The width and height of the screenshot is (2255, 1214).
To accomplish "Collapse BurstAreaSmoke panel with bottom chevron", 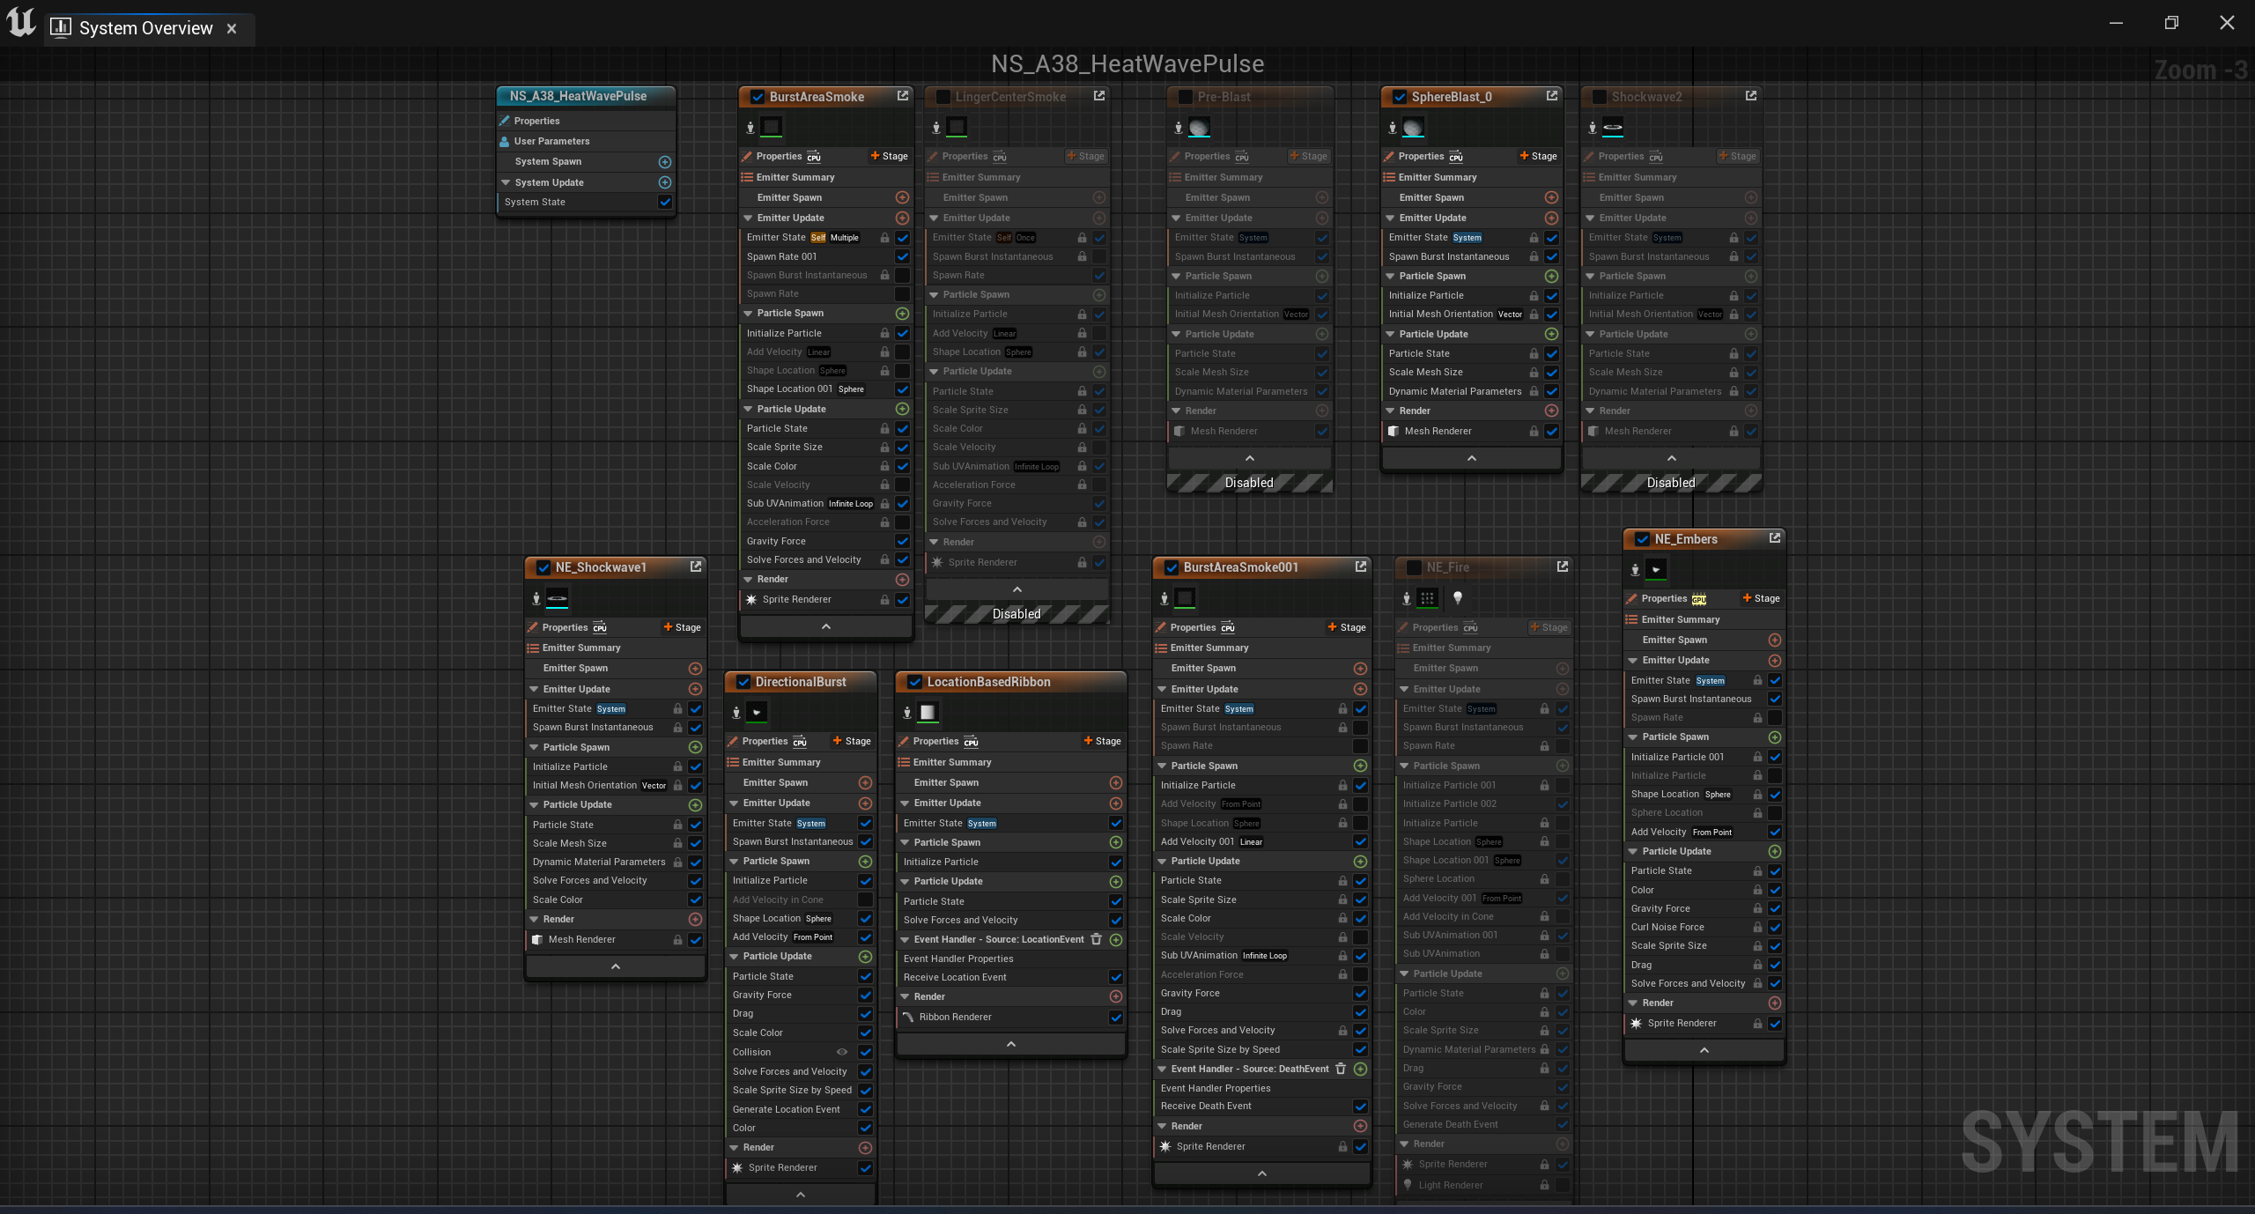I will click(825, 626).
